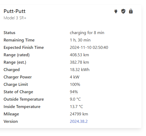Viewport: 146px width, 136px height.
Task: Click the Outside Temperature label
Action: [24, 99]
